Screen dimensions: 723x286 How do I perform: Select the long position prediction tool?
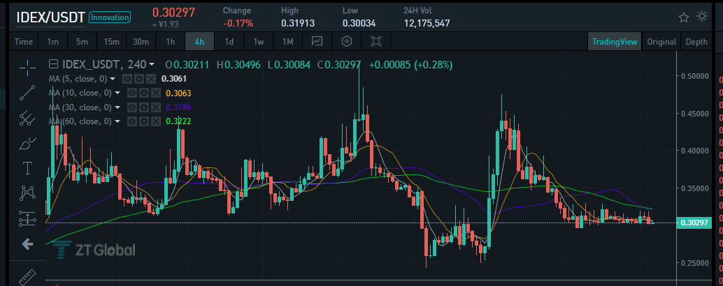click(x=27, y=219)
